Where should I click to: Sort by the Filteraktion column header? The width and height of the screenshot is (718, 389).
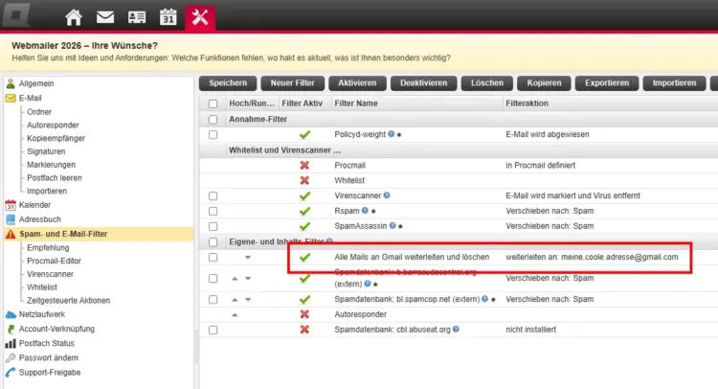point(527,103)
